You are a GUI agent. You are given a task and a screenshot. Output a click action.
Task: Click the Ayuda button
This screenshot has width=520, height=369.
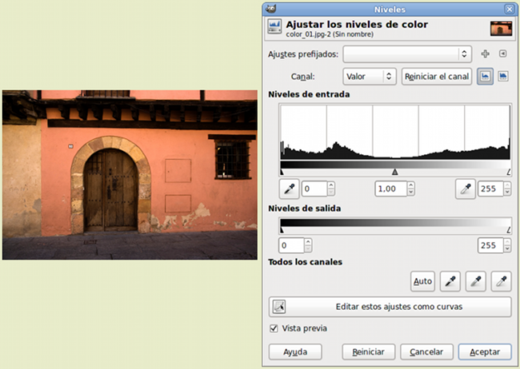[x=295, y=351]
